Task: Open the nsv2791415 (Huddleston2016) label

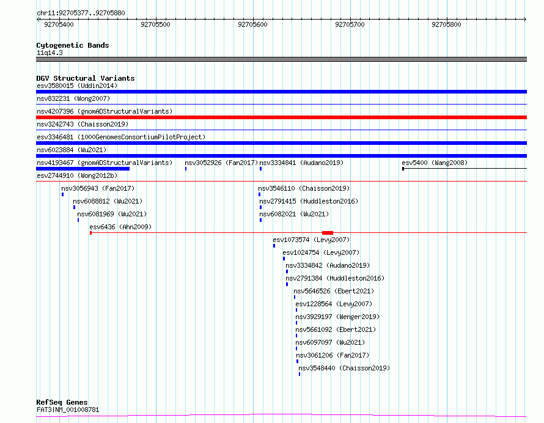Action: tap(309, 201)
